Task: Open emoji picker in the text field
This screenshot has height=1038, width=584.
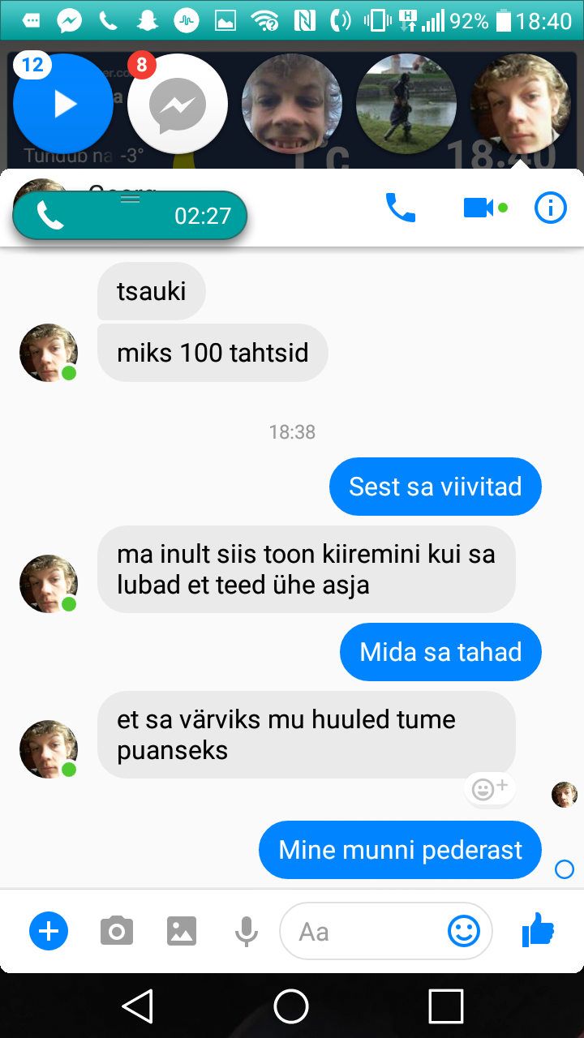Action: [x=464, y=931]
